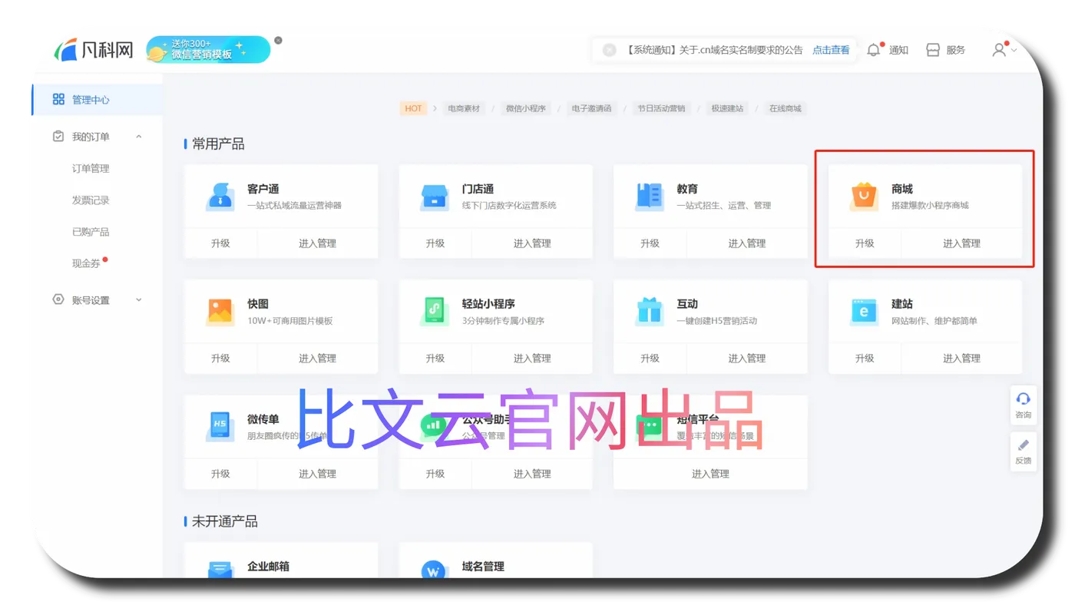Click 升级 under 建站
The image size is (1075, 605).
pyautogui.click(x=865, y=359)
